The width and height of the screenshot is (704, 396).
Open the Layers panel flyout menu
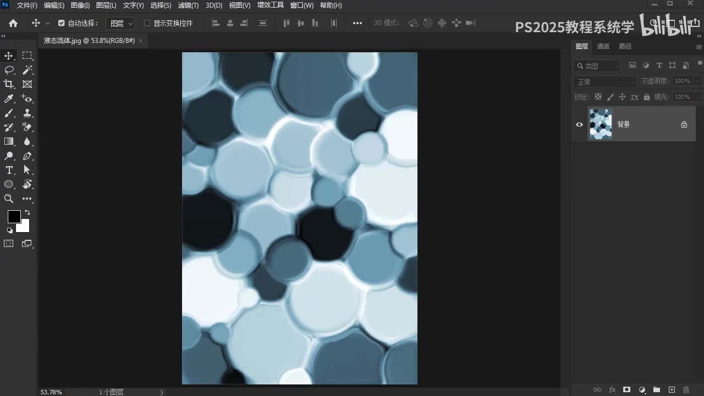coord(699,47)
